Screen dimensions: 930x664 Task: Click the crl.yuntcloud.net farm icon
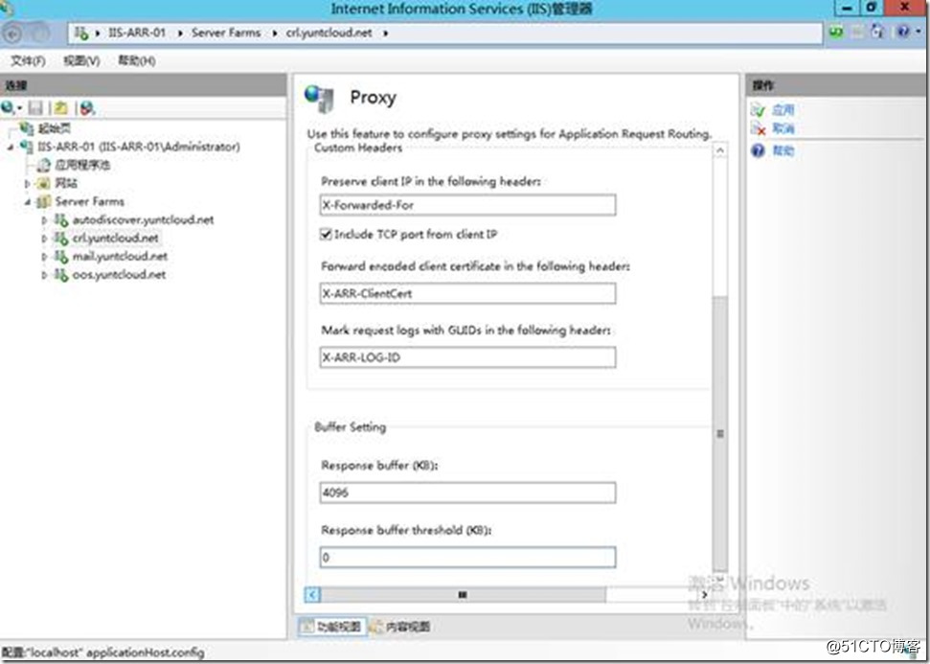coord(61,239)
